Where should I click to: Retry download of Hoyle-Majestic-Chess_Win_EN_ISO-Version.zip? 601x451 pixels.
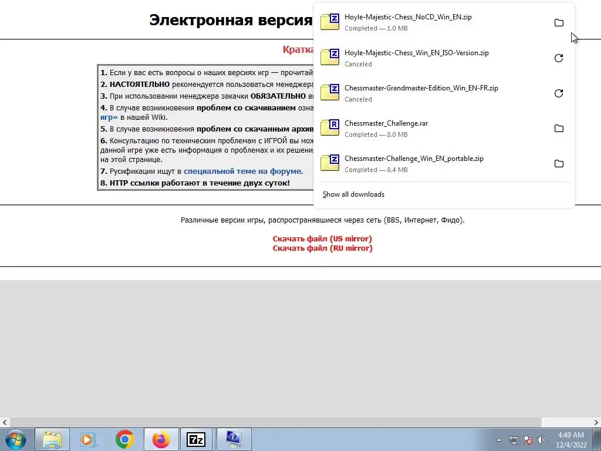pyautogui.click(x=559, y=58)
